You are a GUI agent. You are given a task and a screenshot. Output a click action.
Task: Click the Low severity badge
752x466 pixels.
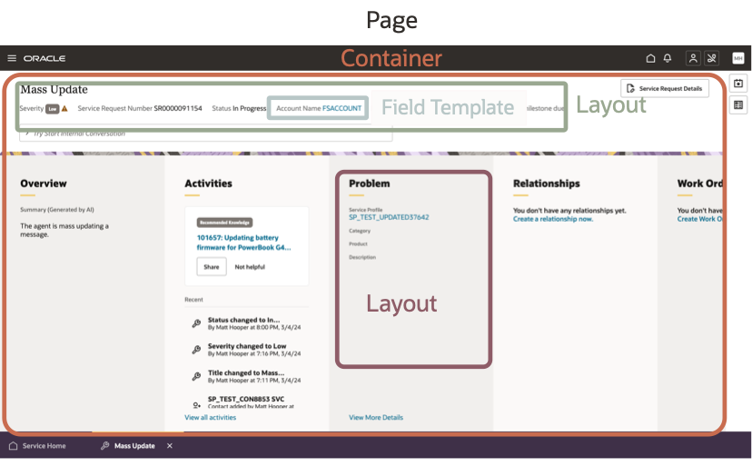(x=53, y=109)
